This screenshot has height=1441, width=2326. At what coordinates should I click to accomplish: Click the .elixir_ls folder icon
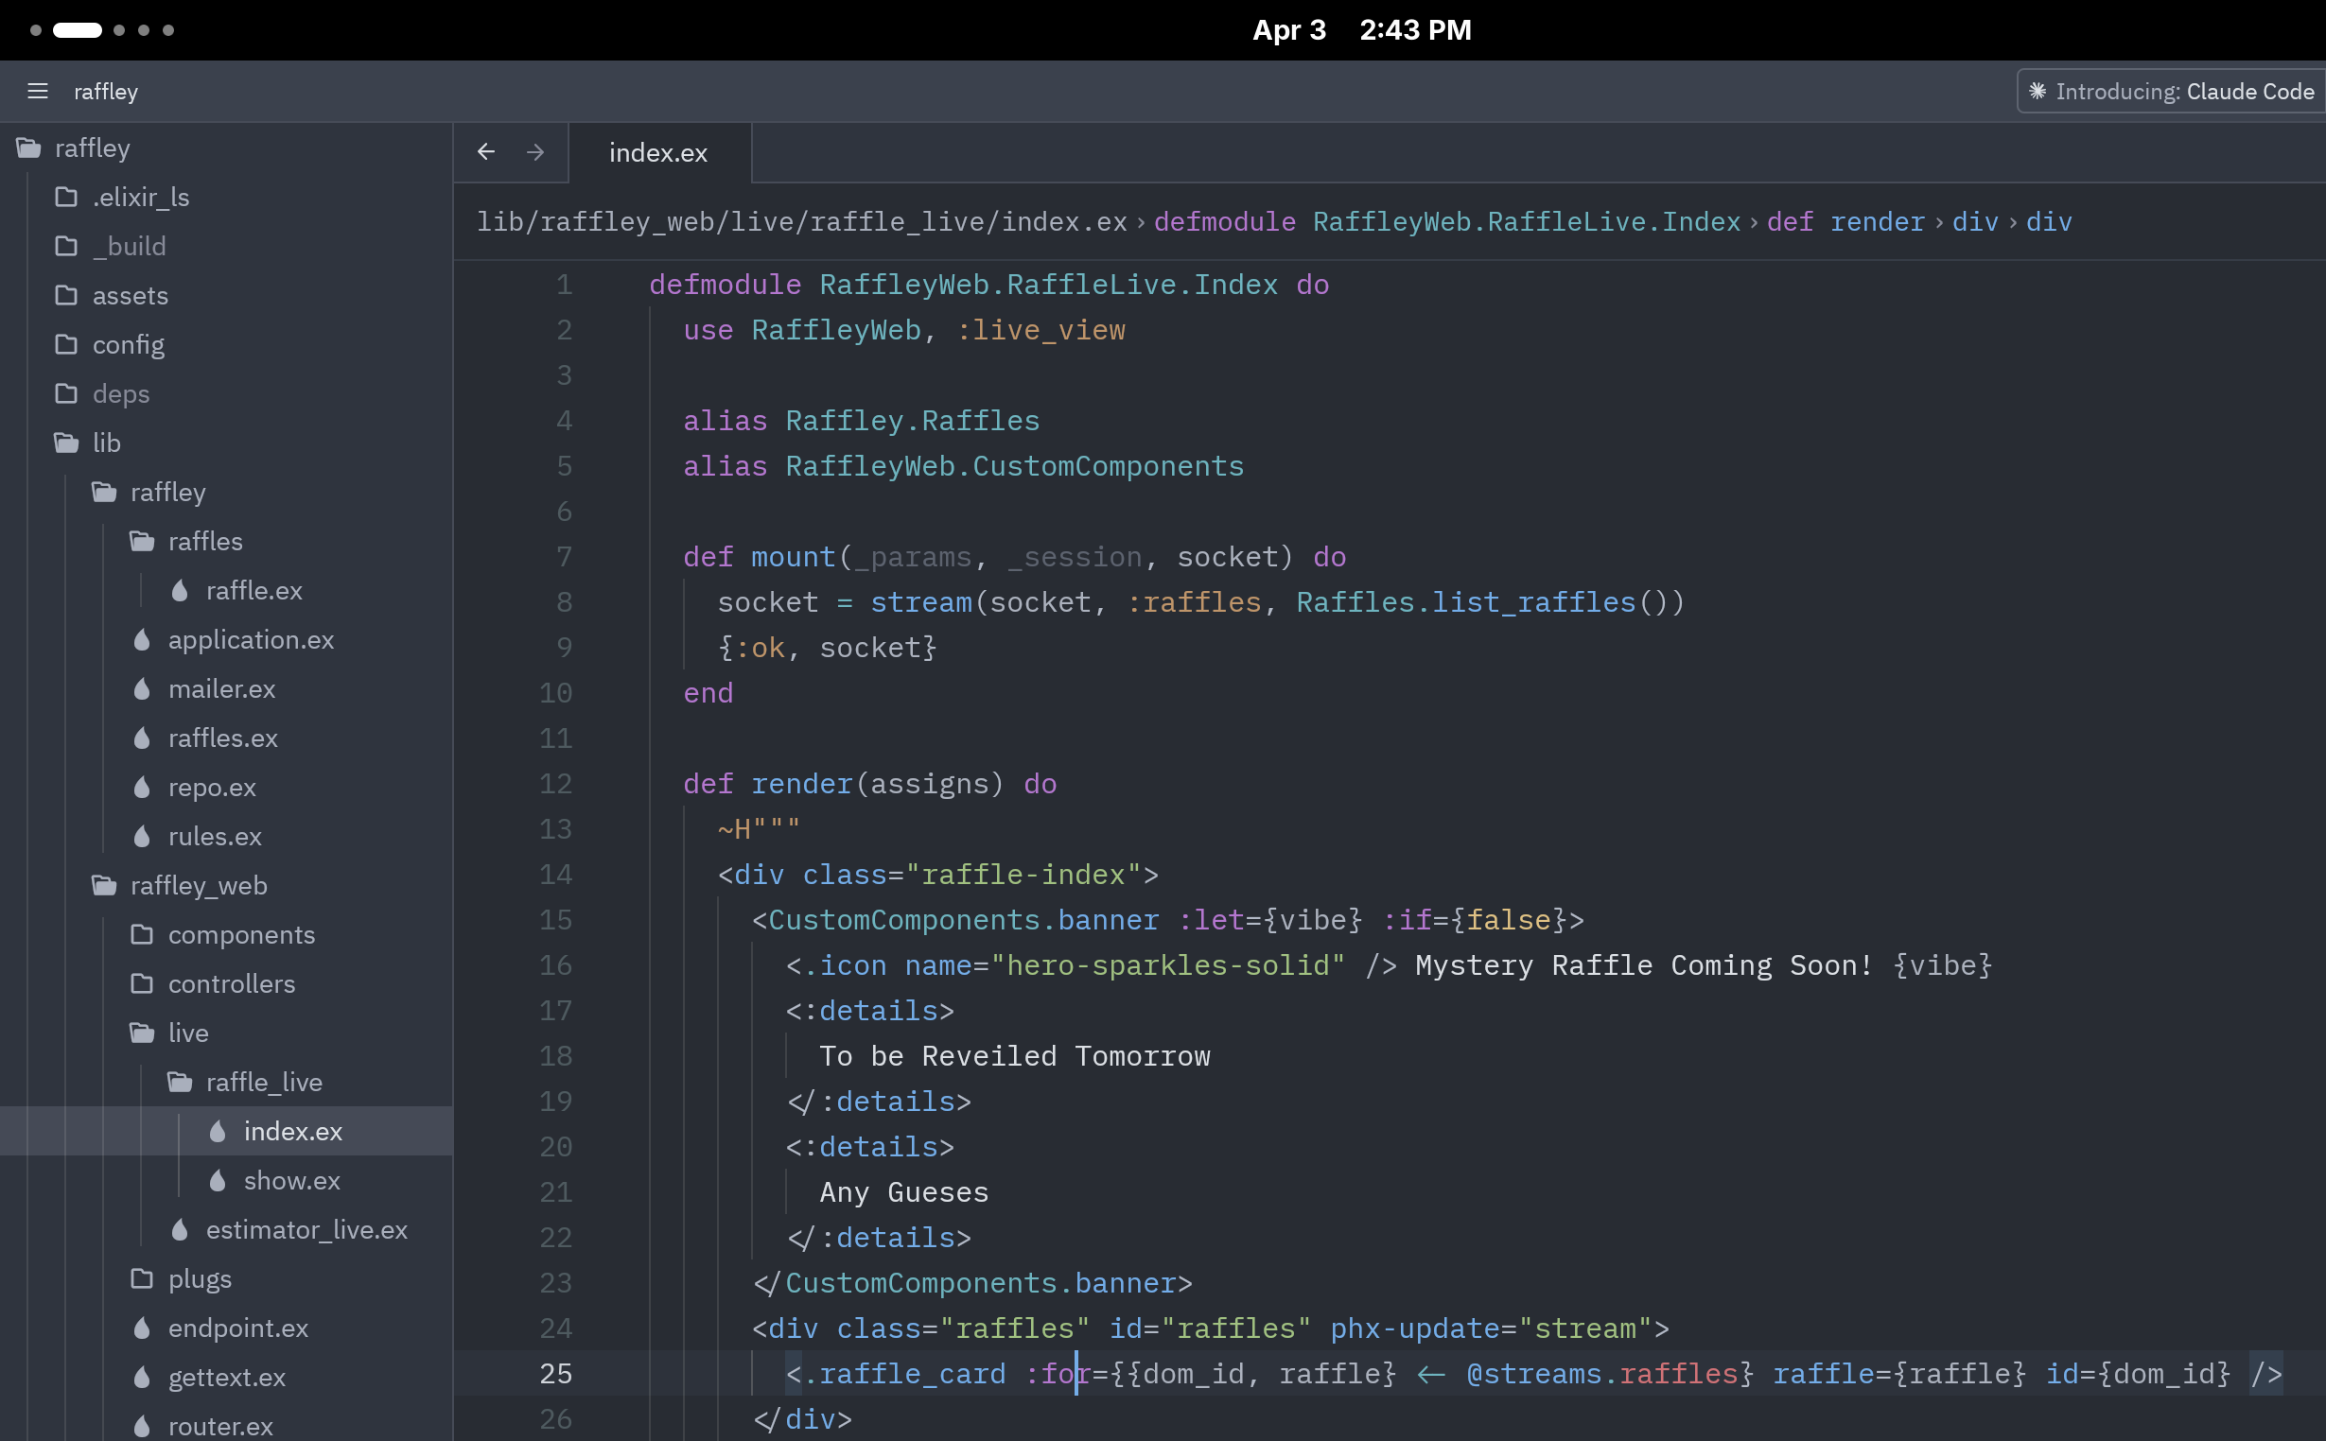click(x=66, y=198)
